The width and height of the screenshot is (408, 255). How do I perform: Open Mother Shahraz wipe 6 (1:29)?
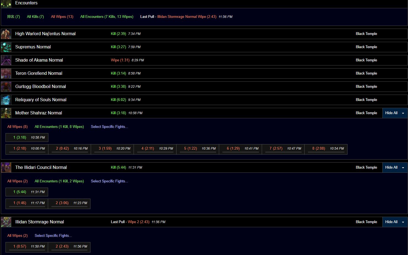point(241,149)
